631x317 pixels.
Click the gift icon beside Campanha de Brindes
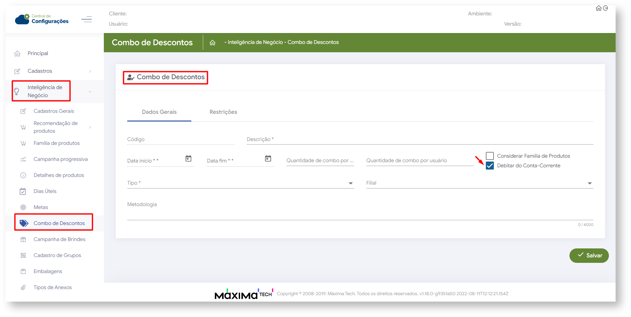(23, 239)
